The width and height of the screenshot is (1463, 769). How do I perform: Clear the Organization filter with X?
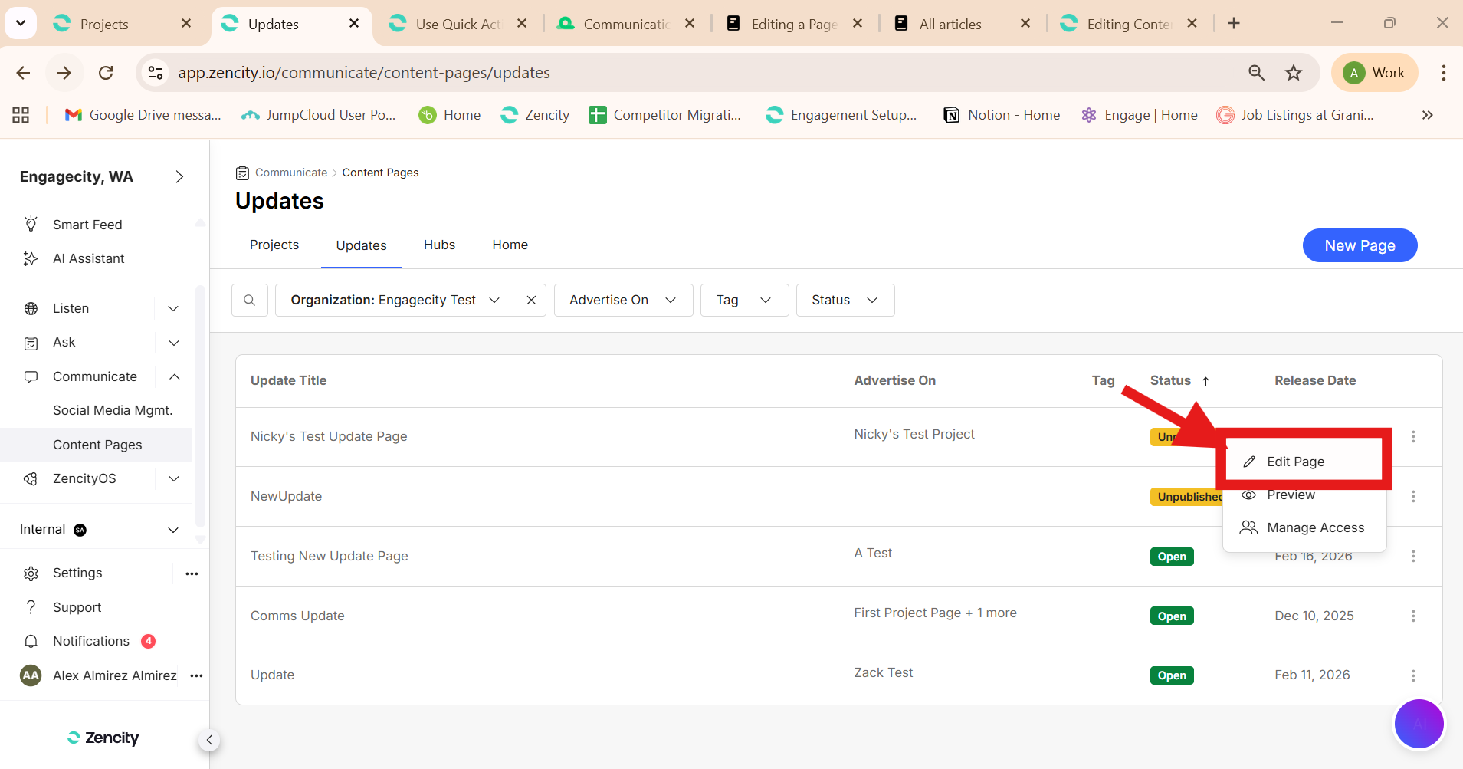531,301
